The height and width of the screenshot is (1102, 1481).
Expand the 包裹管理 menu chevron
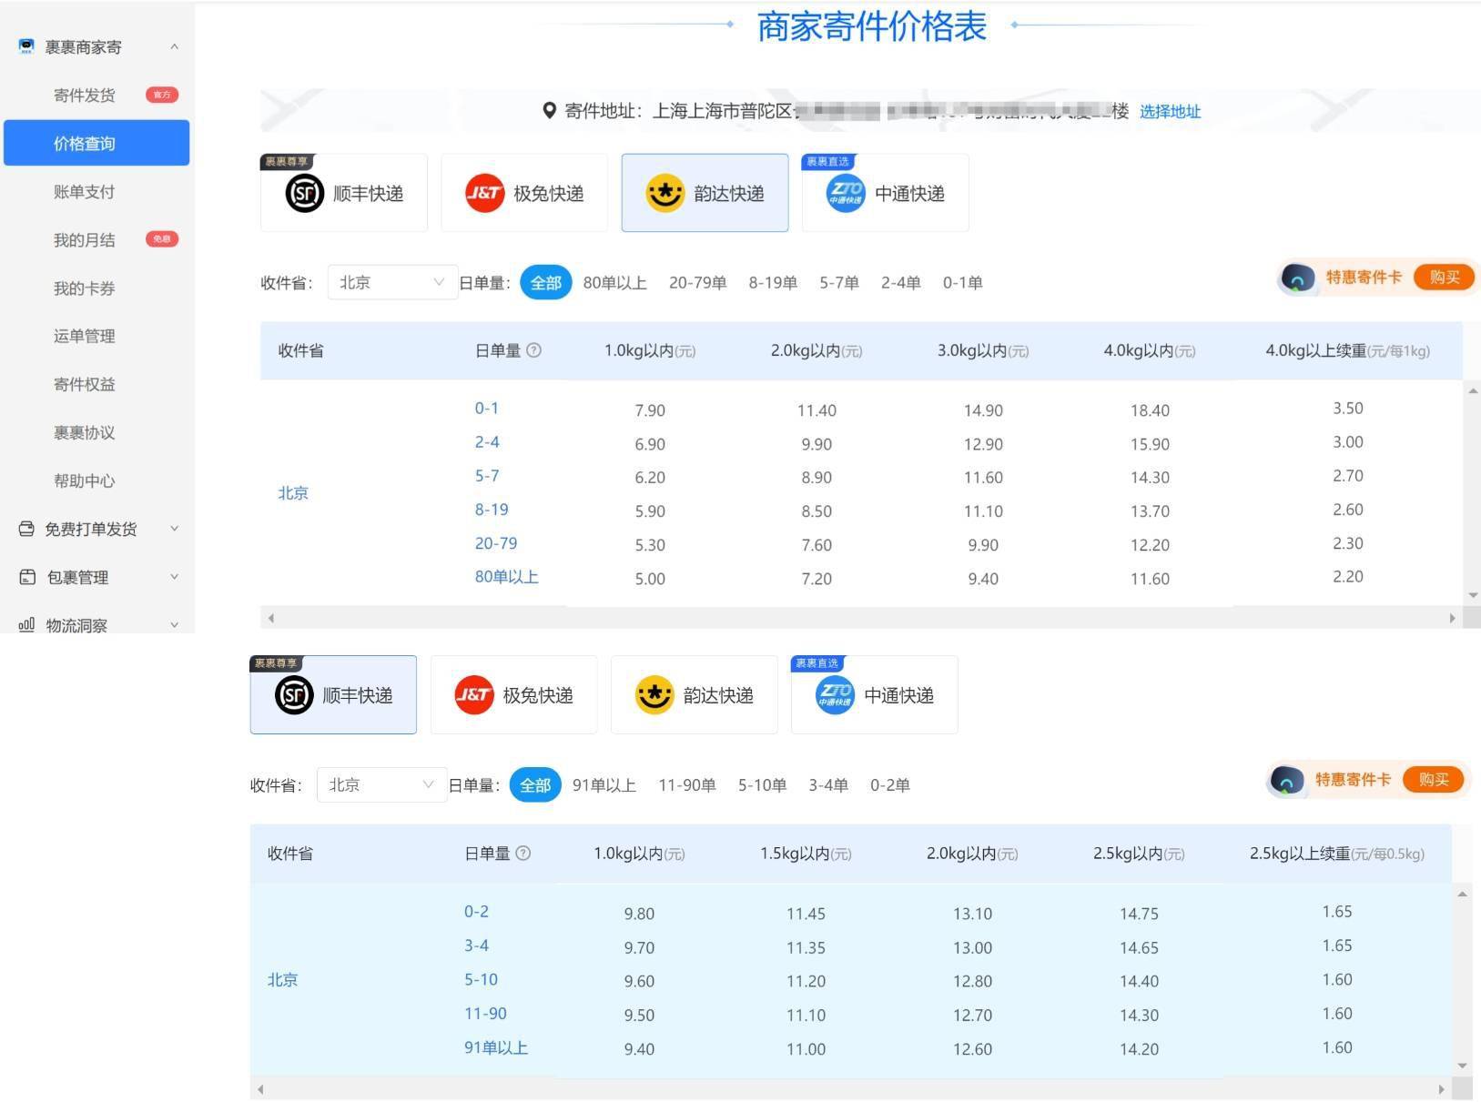[x=174, y=577]
